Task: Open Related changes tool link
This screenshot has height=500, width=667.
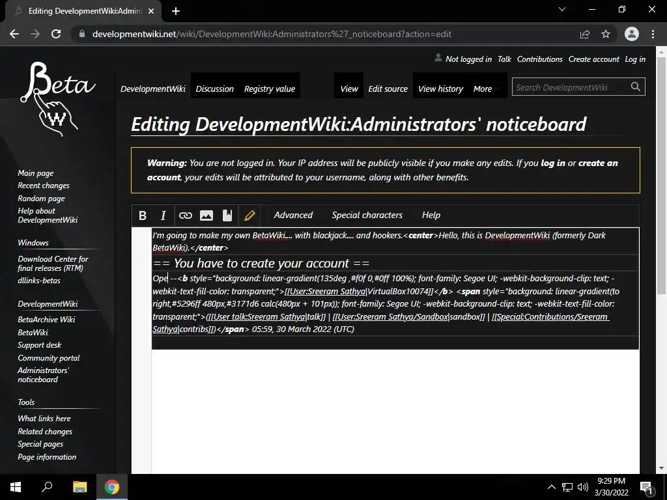Action: pos(45,431)
